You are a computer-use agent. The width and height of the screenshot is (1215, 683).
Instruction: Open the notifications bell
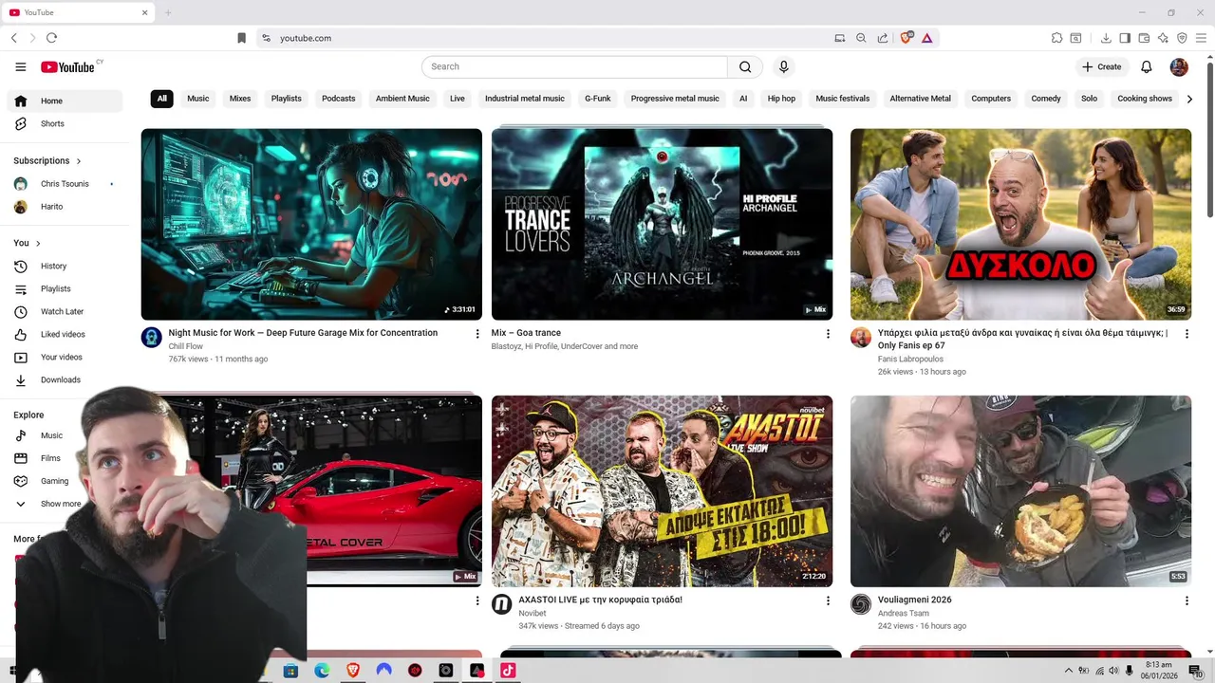tap(1147, 66)
